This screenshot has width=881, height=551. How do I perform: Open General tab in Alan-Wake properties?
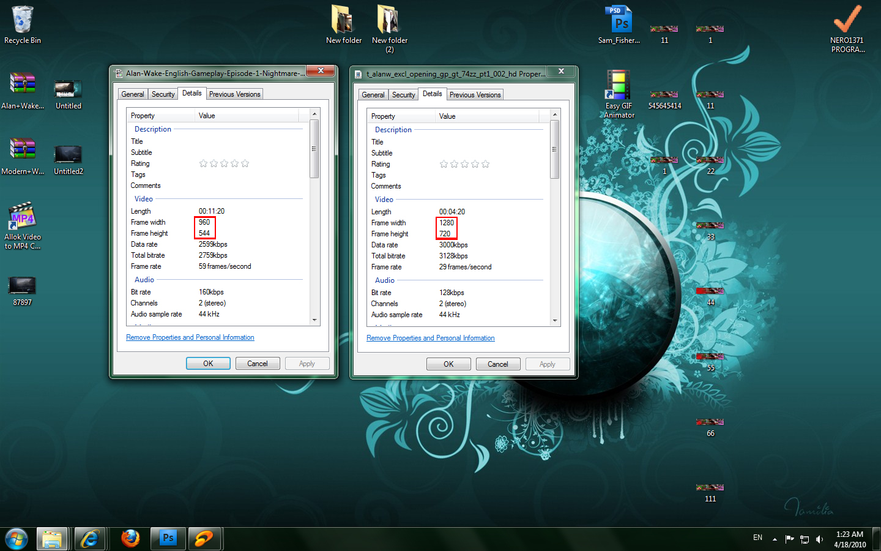tap(133, 94)
